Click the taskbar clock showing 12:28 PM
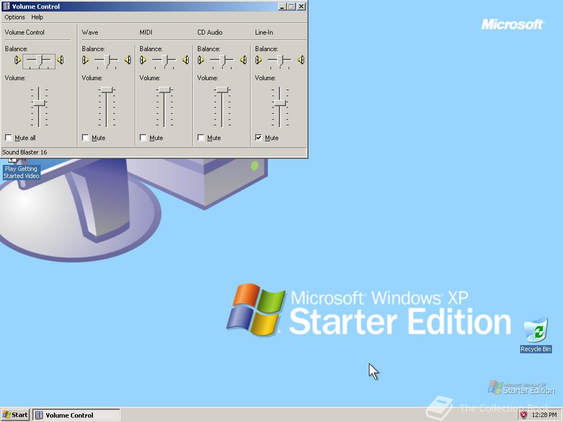The image size is (563, 422). click(544, 415)
